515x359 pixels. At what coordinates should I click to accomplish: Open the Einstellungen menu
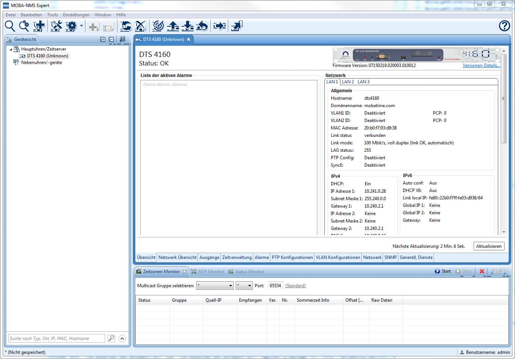[76, 15]
